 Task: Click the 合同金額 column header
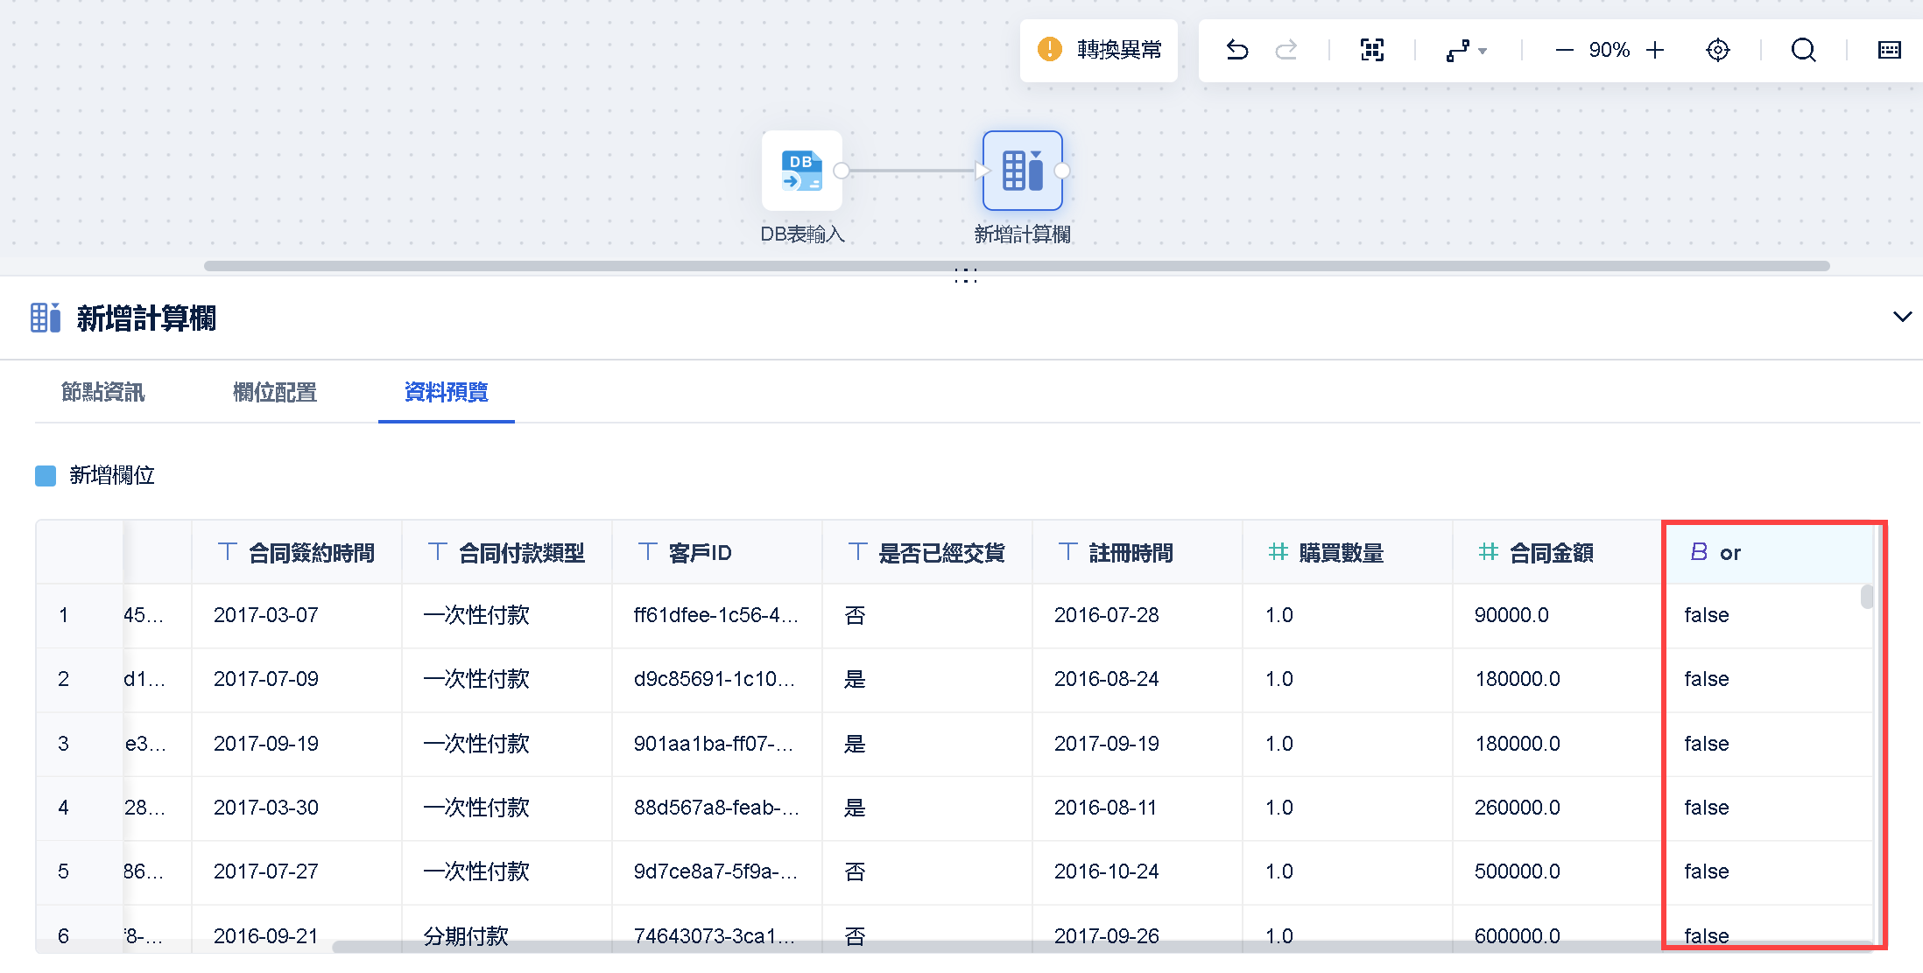click(x=1550, y=553)
